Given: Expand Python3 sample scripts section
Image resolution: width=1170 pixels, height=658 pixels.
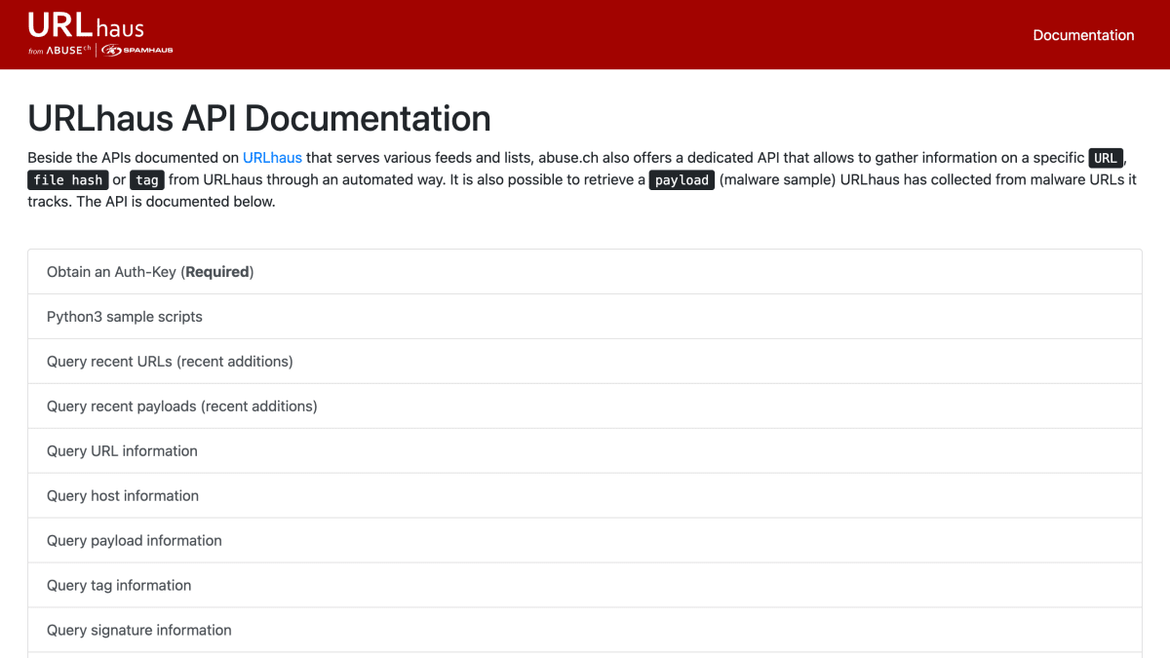Looking at the screenshot, I should click(x=585, y=317).
